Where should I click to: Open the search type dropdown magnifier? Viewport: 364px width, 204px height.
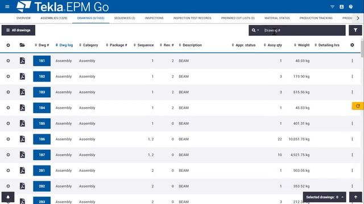click(255, 30)
